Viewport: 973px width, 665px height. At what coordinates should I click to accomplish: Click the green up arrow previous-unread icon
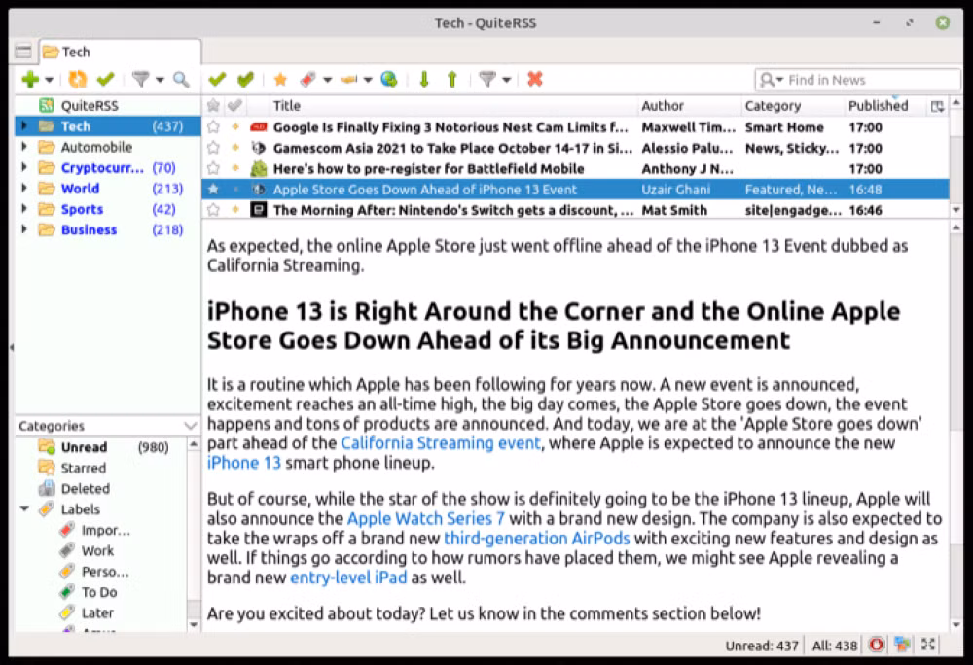(x=452, y=80)
